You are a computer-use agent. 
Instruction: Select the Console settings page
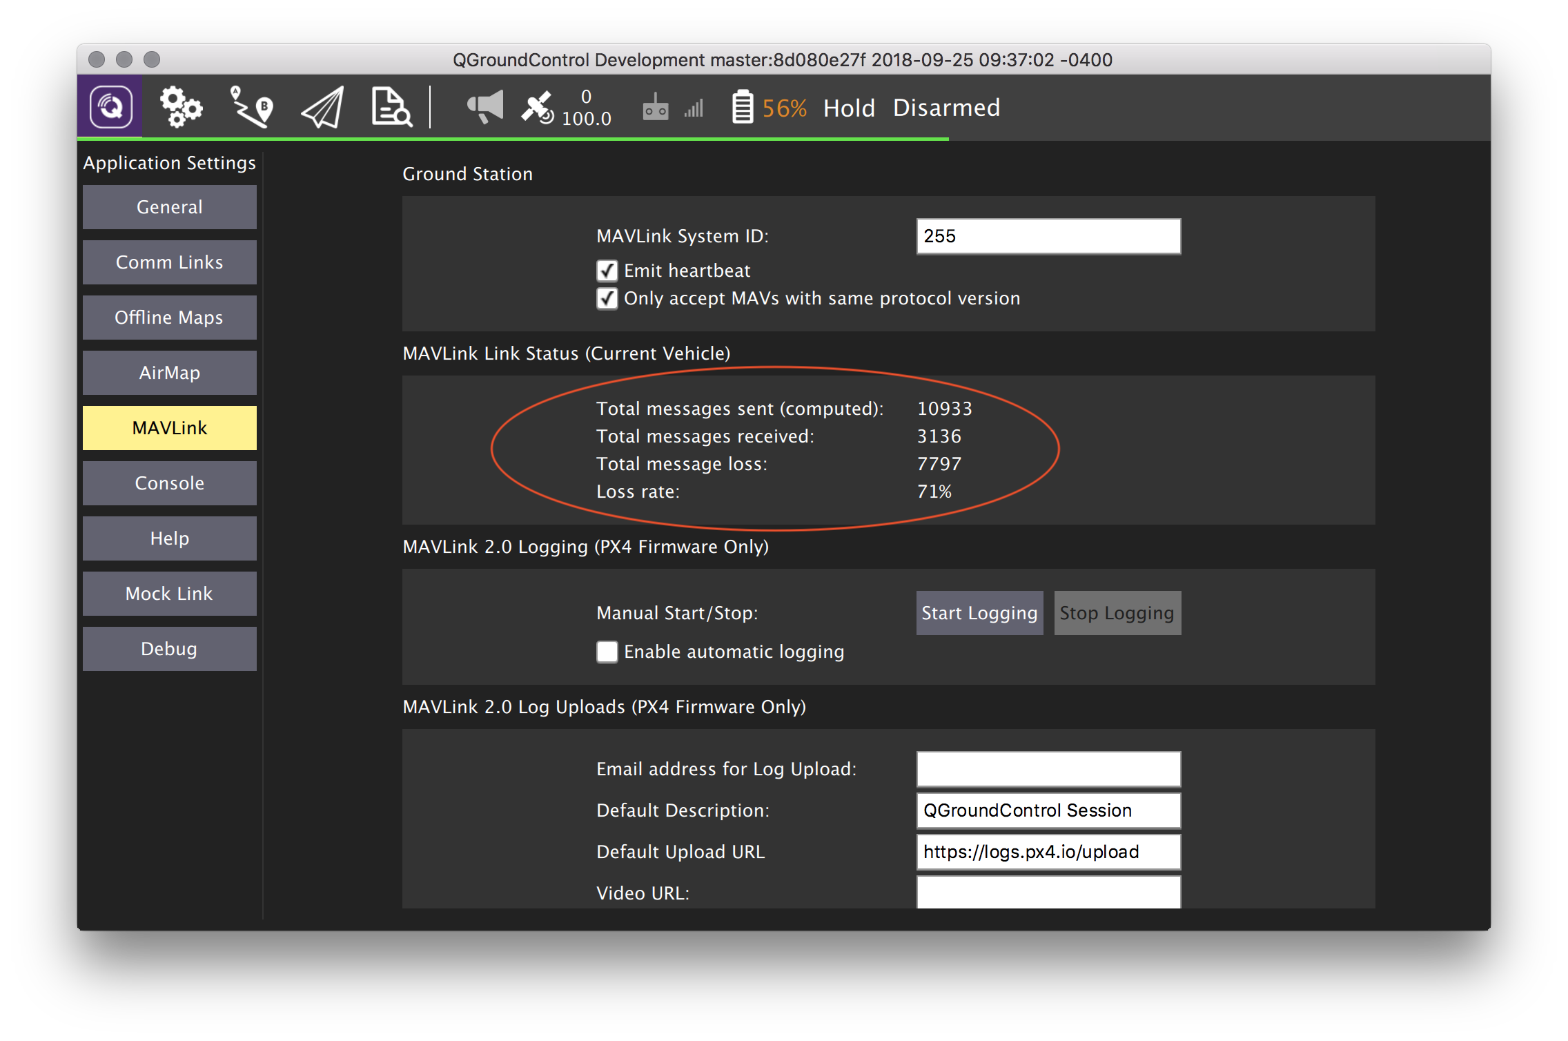[169, 483]
